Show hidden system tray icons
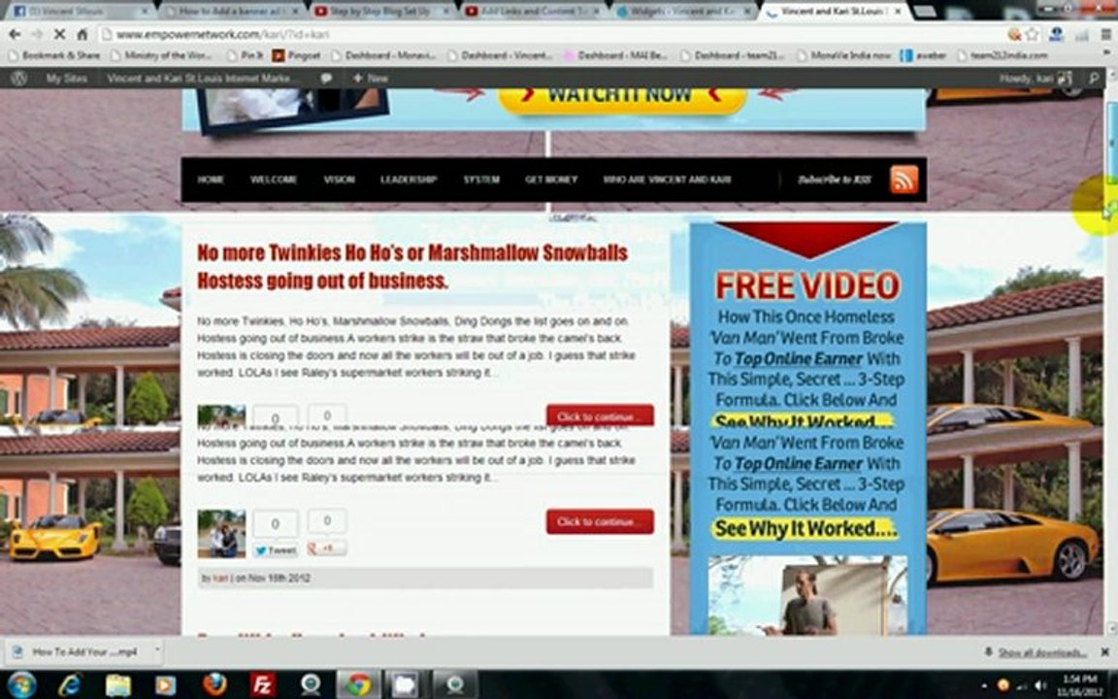 [x=985, y=686]
